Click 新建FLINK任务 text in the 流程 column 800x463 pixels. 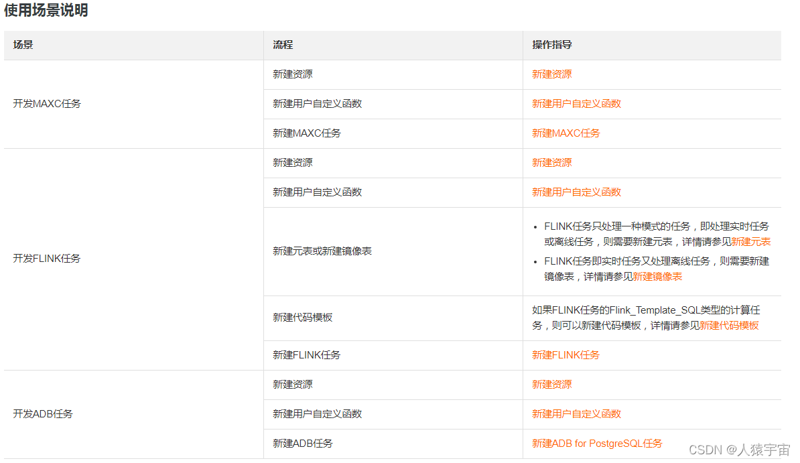click(x=306, y=355)
